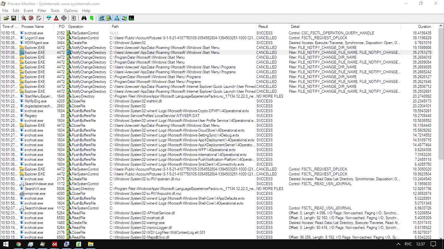Open Highlight settings with the red A icon
The height and width of the screenshot is (249, 444).
[56, 18]
